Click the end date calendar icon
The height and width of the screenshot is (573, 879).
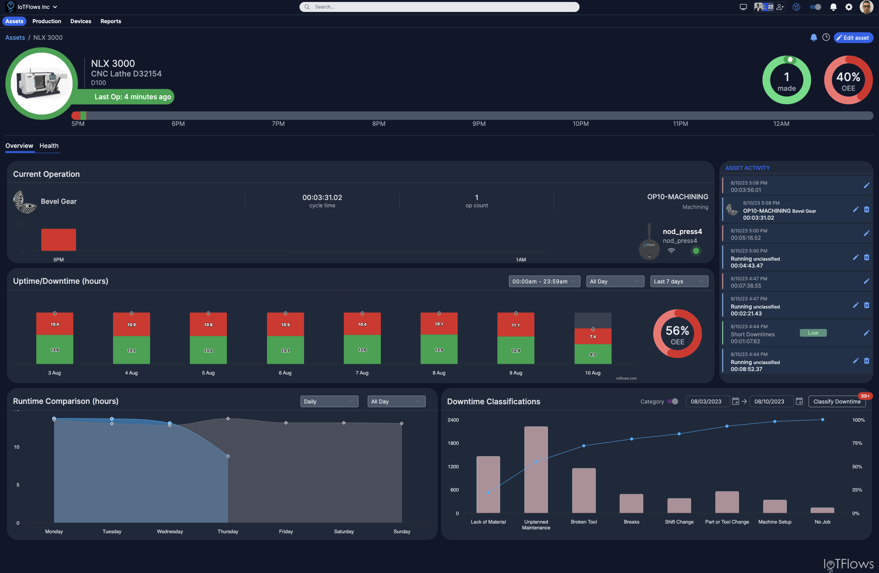coord(800,402)
